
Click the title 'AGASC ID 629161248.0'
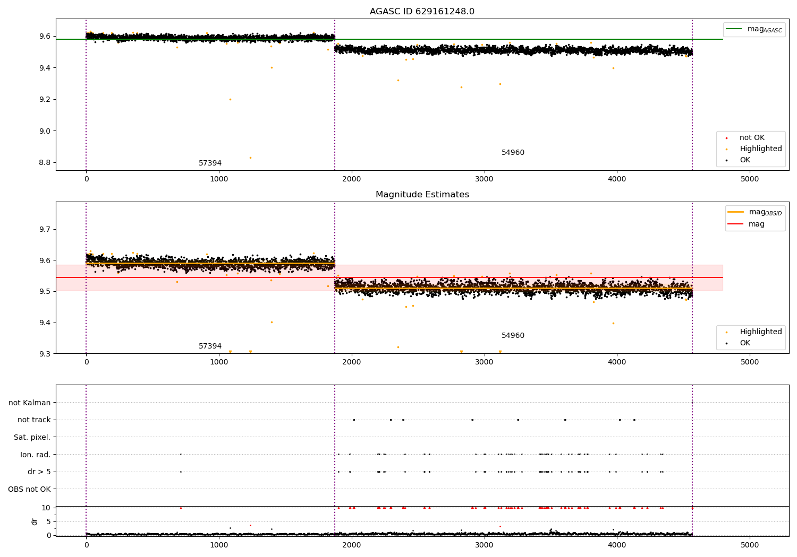pos(422,11)
